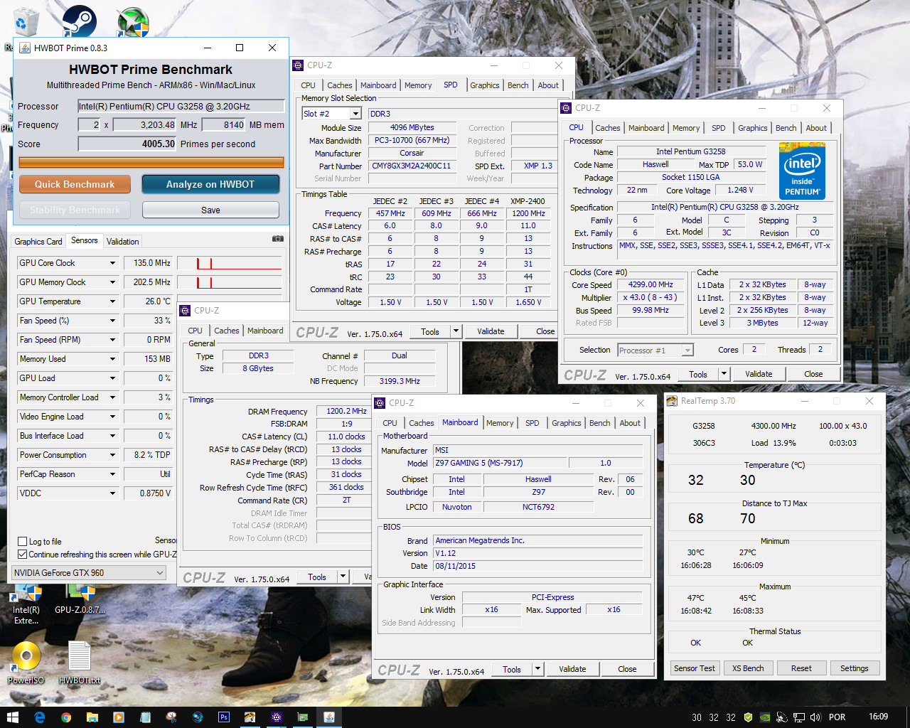This screenshot has width=910, height=728.
Task: Open the network tray icon
Action: pyautogui.click(x=799, y=717)
